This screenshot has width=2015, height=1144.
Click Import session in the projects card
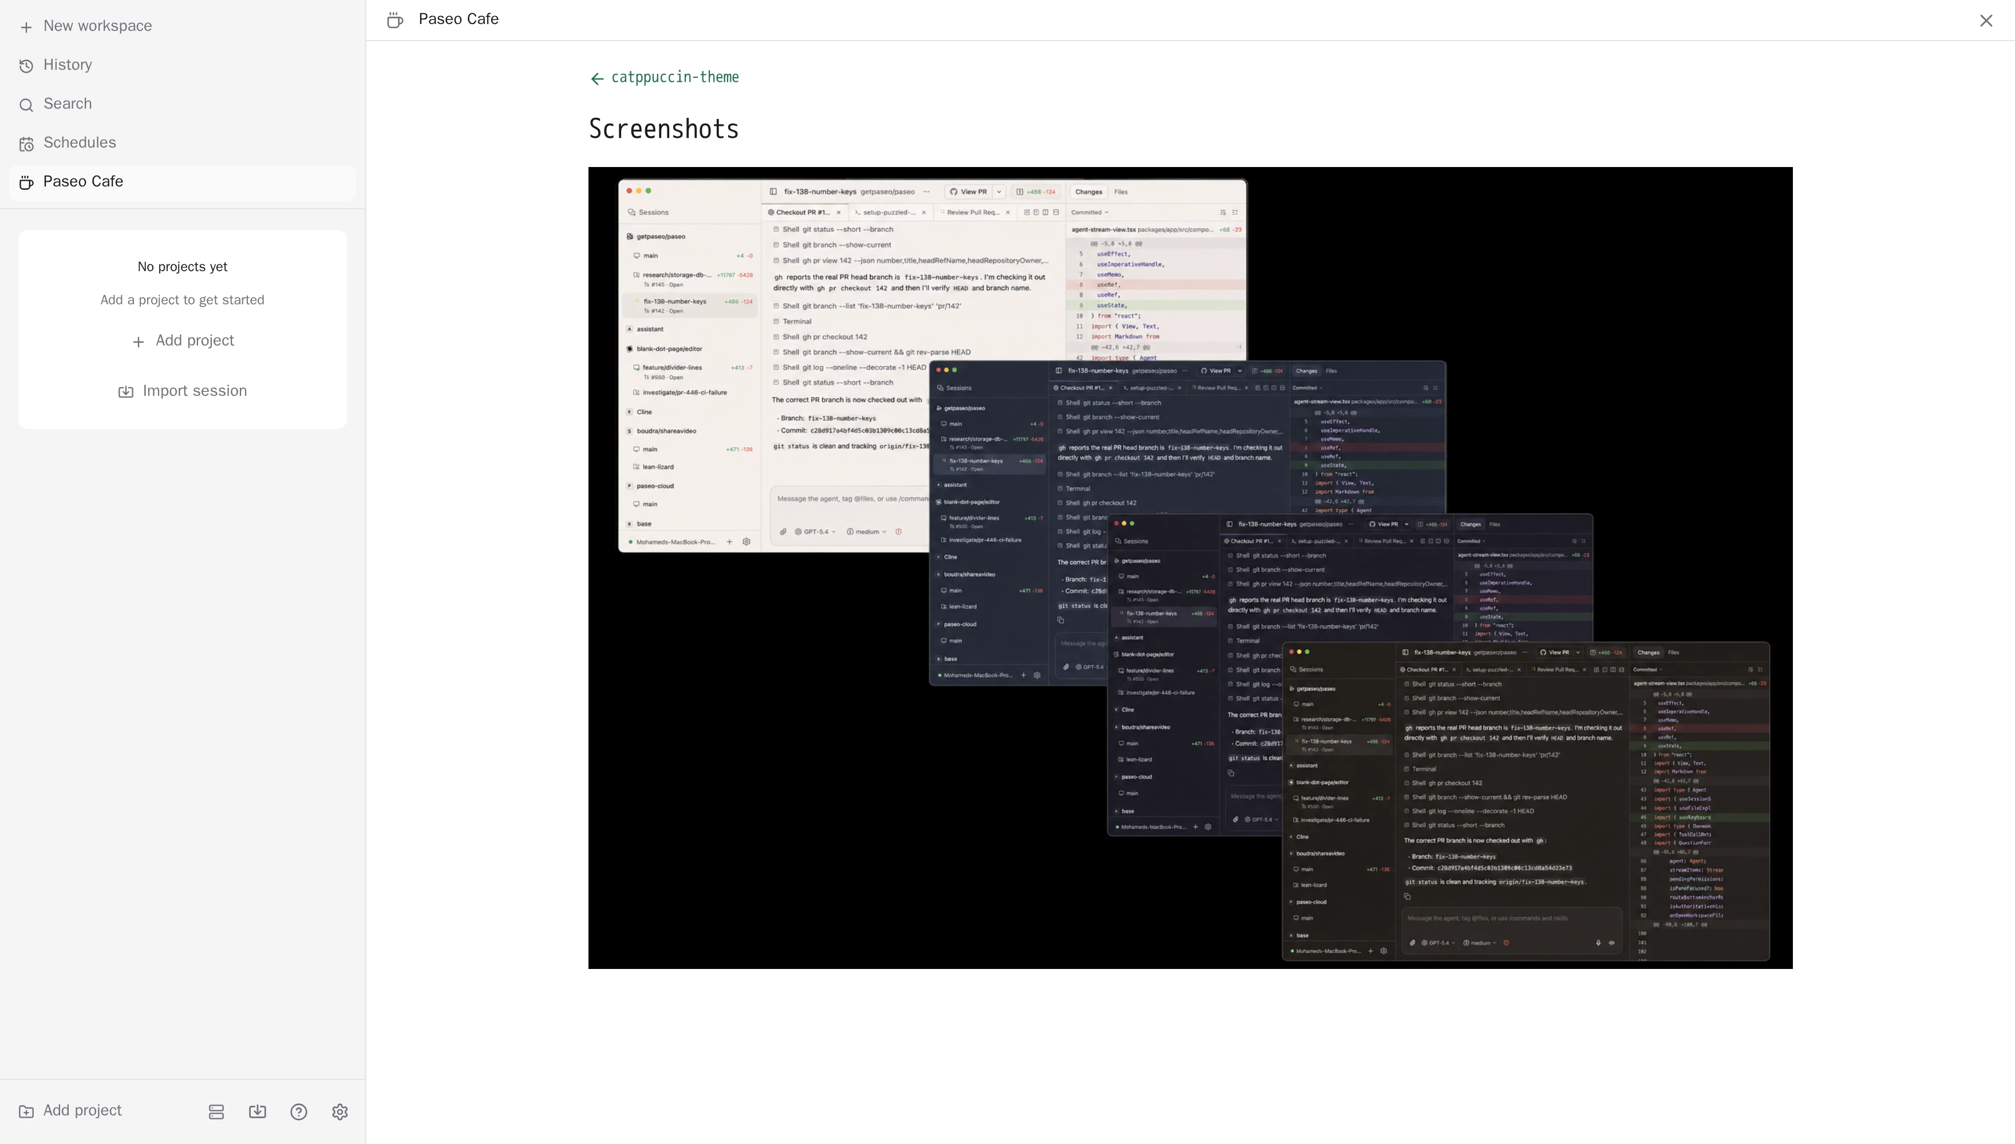coord(183,391)
